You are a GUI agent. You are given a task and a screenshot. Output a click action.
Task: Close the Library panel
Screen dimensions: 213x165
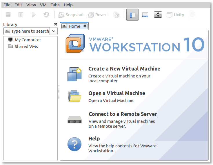[56, 24]
